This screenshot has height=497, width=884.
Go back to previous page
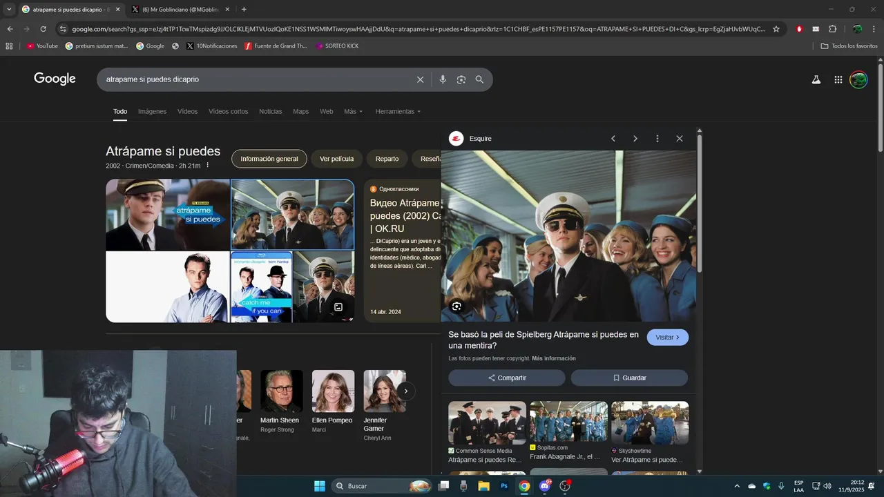click(10, 29)
